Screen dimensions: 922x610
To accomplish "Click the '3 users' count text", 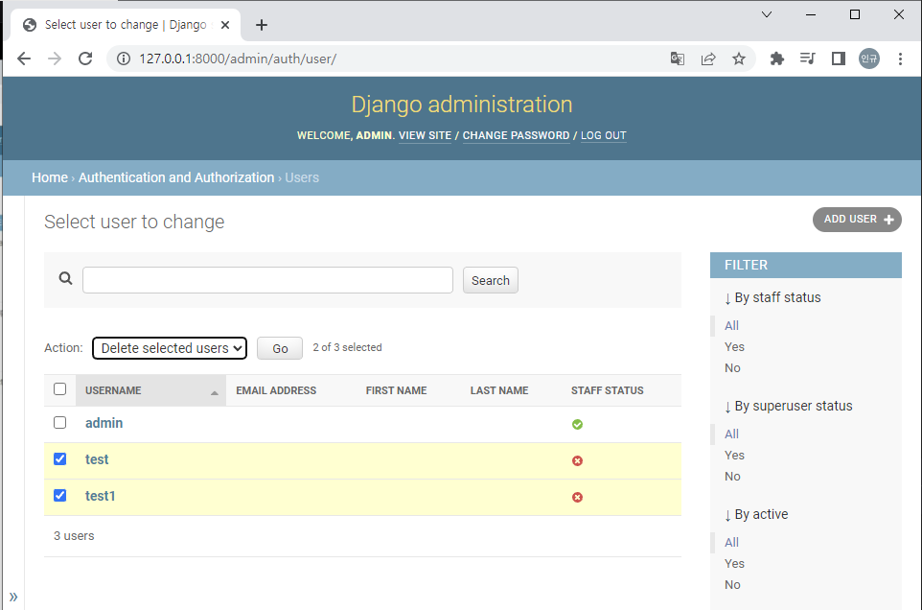I will [74, 536].
